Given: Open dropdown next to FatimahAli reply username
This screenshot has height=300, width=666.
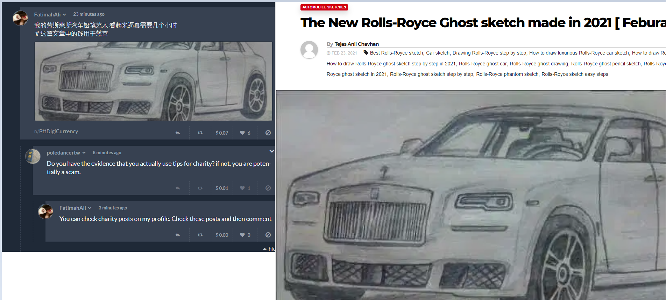Looking at the screenshot, I should click(90, 208).
